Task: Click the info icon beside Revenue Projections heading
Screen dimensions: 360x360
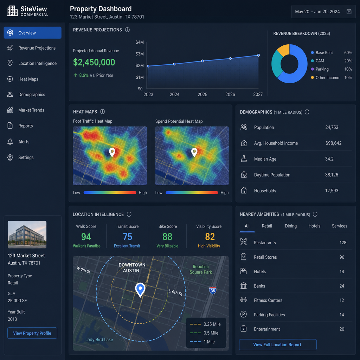Action: (x=127, y=30)
